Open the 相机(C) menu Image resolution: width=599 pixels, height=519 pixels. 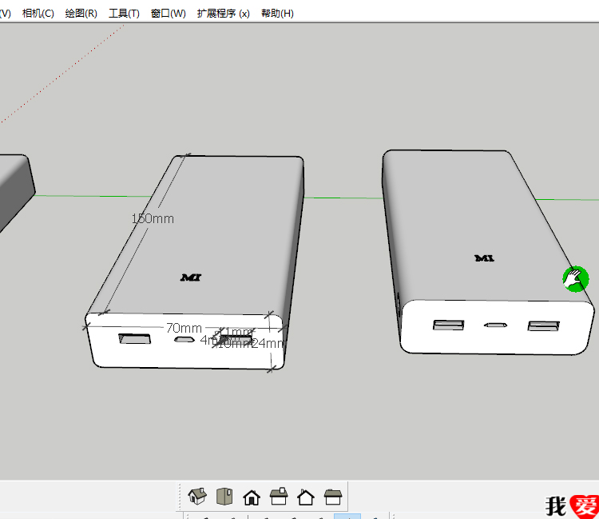(x=38, y=14)
